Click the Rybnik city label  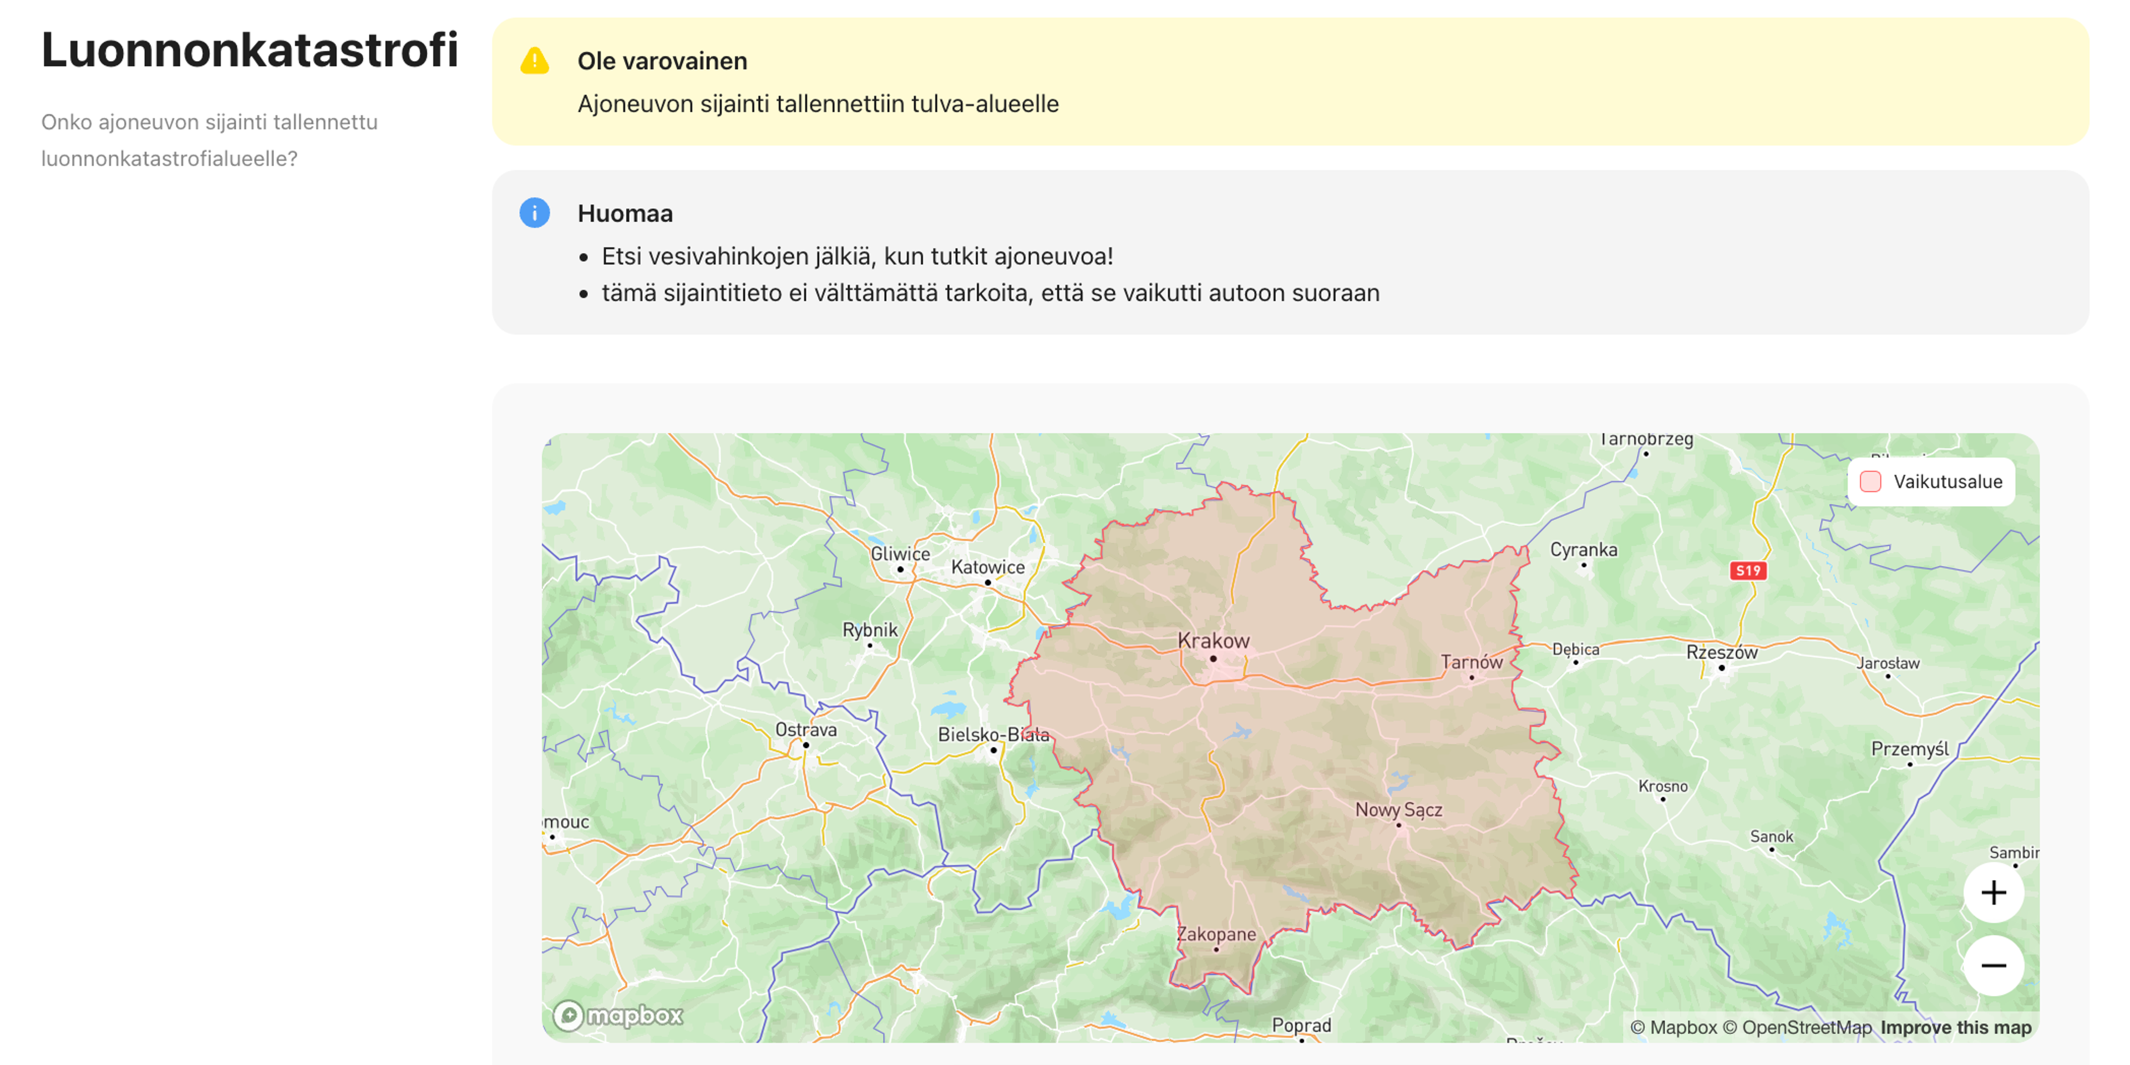click(x=869, y=630)
